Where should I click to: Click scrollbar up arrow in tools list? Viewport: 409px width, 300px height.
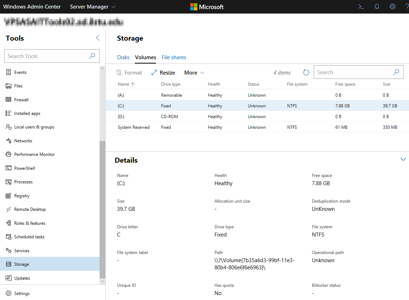[102, 68]
